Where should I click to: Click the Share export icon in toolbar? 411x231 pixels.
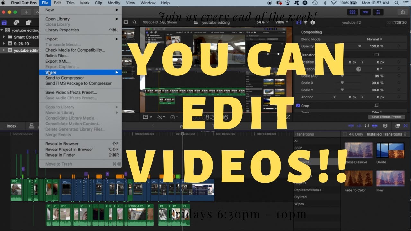tap(403, 12)
